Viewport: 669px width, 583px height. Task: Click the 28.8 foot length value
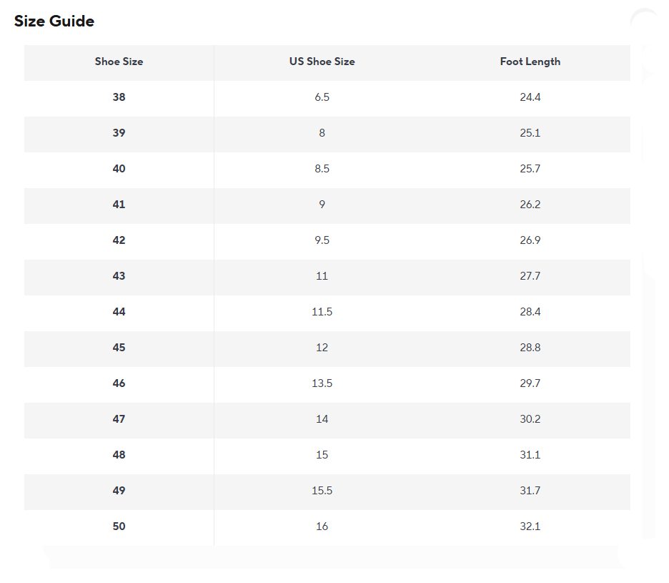[x=530, y=347]
